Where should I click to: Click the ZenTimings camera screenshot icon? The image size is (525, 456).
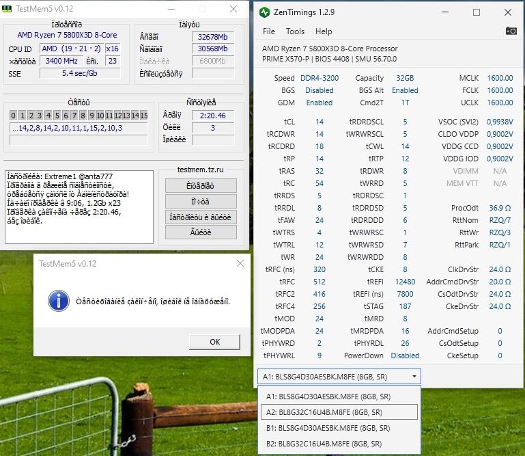click(511, 31)
